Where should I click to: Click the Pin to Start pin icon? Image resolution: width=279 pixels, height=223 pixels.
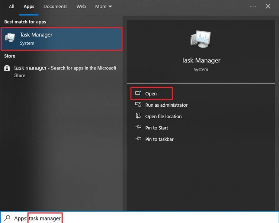pyautogui.click(x=138, y=127)
